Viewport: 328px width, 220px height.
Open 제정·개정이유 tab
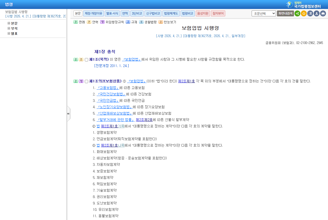tap(94, 14)
